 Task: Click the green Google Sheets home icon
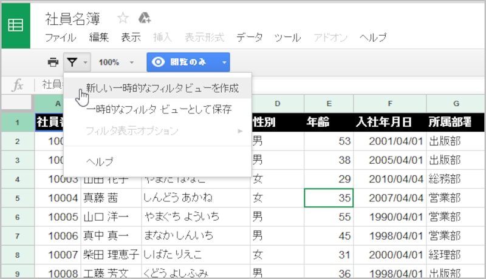16,25
